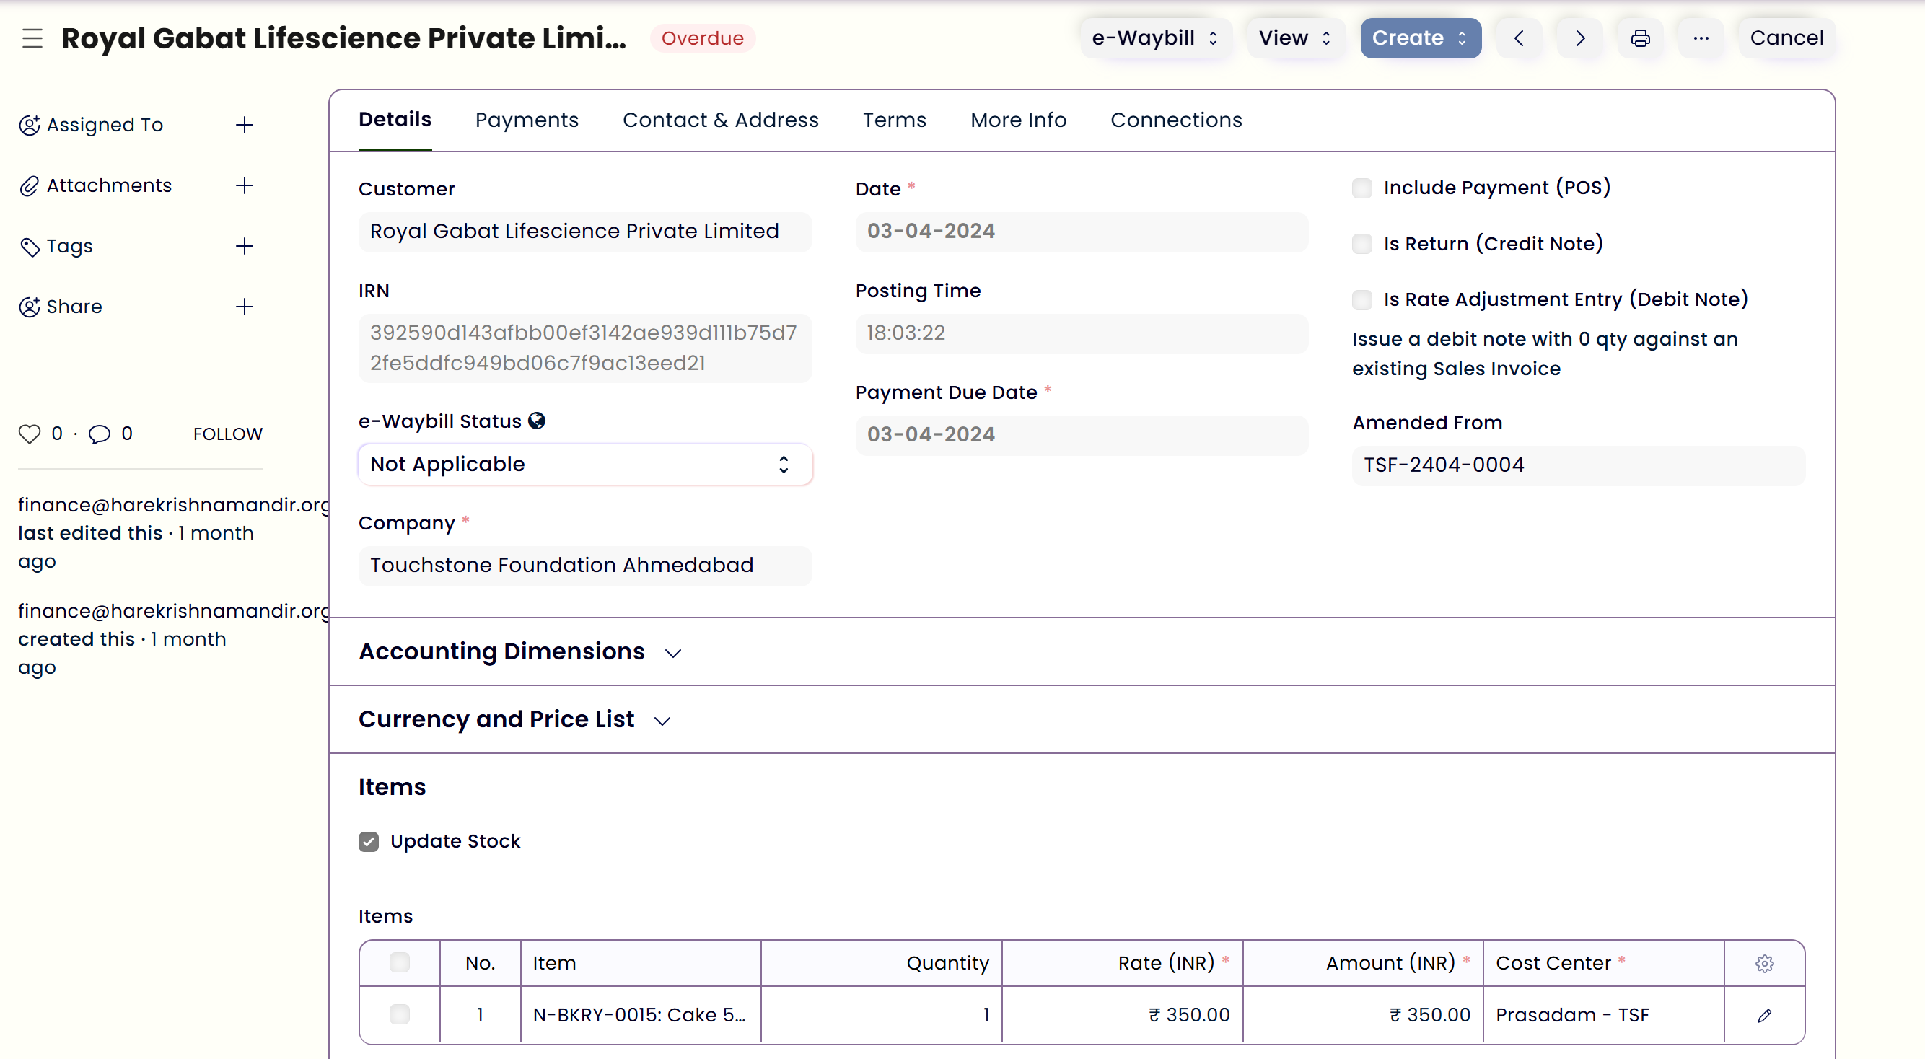Click the Date field 03-04-2024
The height and width of the screenshot is (1059, 1925).
[1082, 231]
